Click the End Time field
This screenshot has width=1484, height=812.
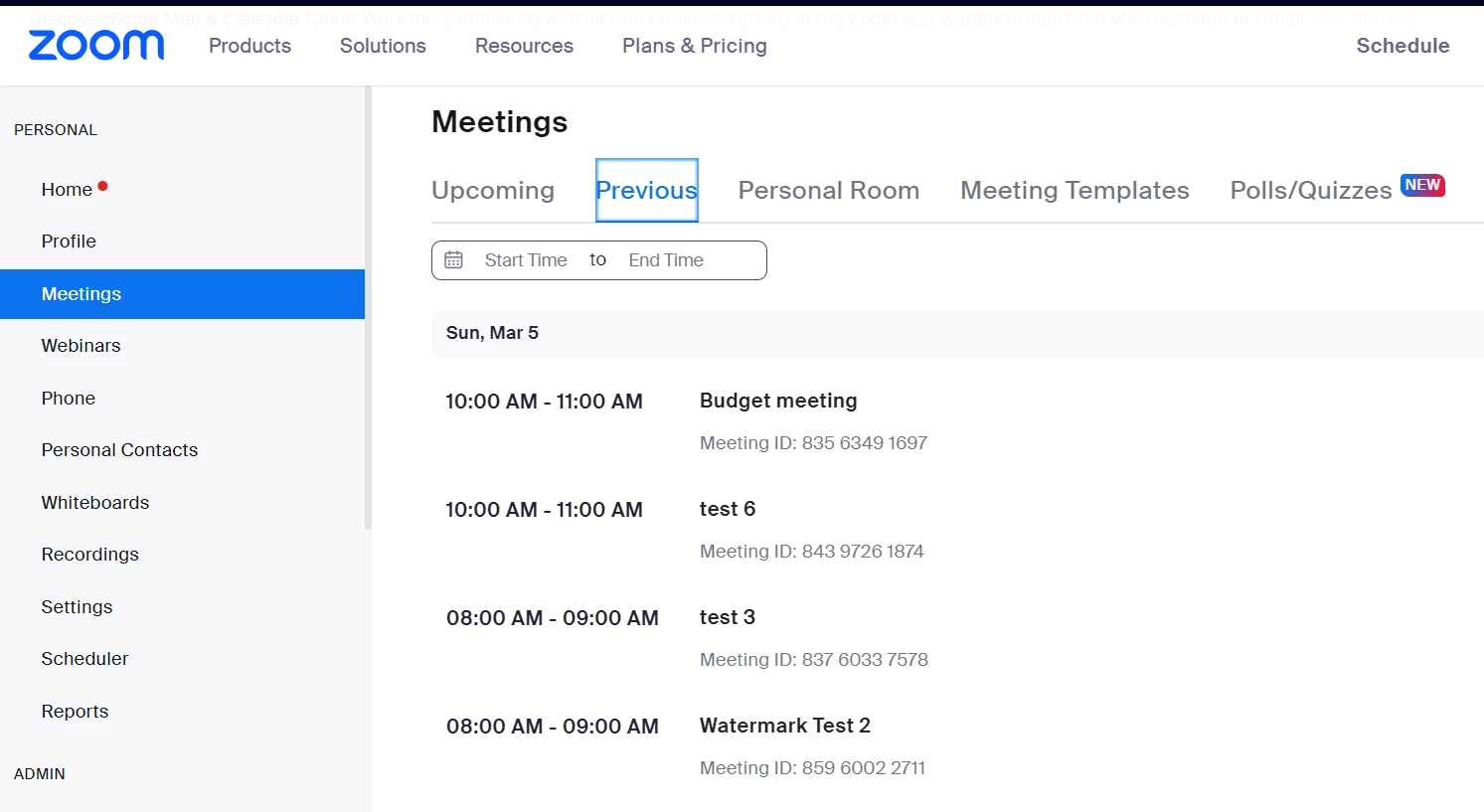tap(666, 260)
